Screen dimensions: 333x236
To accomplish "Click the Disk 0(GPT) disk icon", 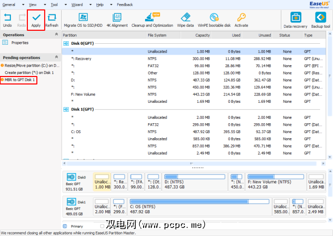I will click(x=66, y=44).
